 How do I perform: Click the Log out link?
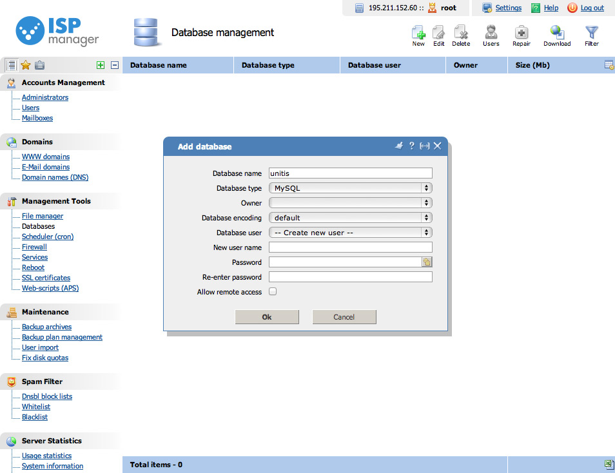click(592, 8)
